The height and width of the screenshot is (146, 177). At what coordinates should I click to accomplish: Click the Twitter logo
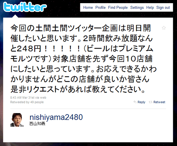click(25, 7)
